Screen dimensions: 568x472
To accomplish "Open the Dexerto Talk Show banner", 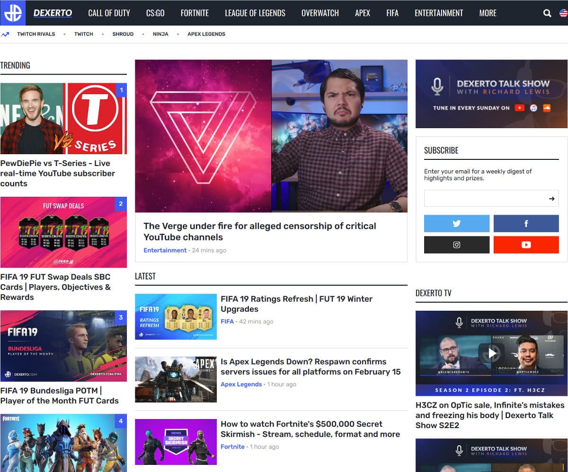I will click(491, 94).
